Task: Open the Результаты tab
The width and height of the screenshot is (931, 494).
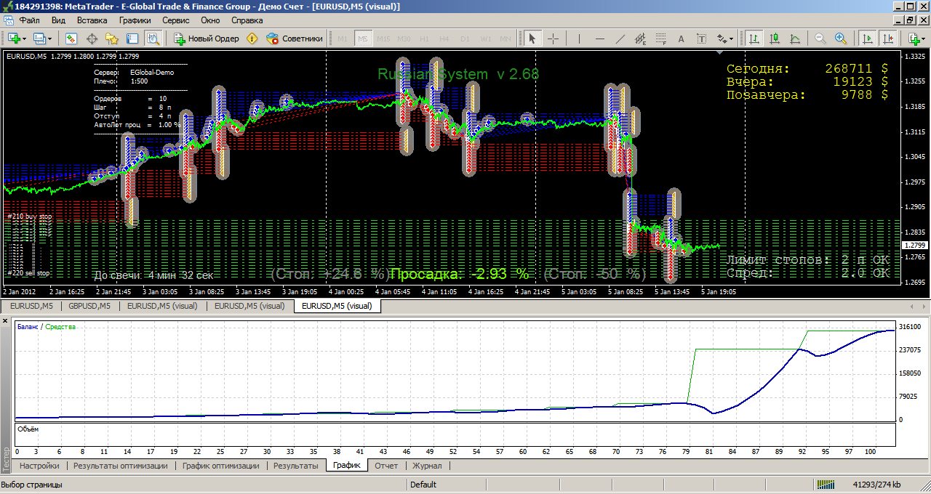Action: point(295,466)
